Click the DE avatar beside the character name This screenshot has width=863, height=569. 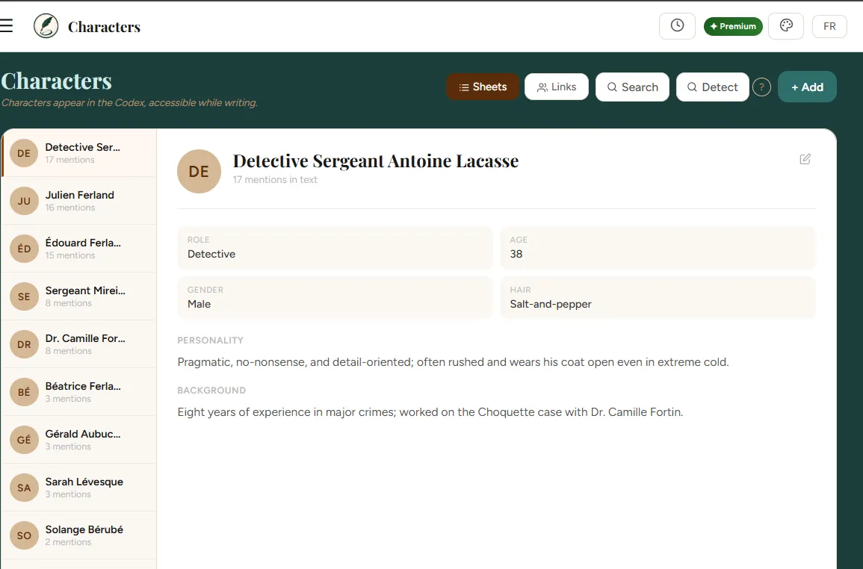coord(199,171)
